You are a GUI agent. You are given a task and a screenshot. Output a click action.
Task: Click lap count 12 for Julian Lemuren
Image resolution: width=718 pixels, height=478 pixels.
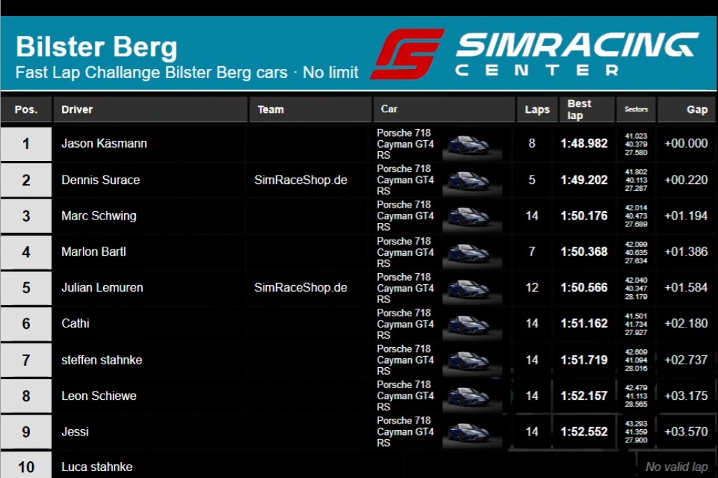532,288
